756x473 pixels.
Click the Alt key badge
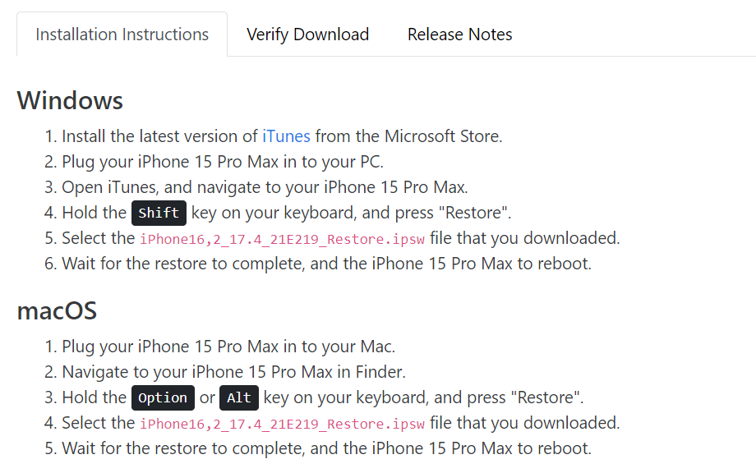239,398
